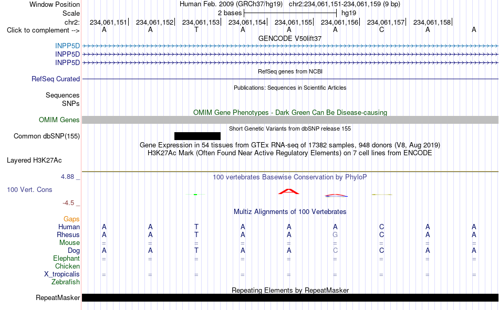Image resolution: width=499 pixels, height=310 pixels.
Task: Click the X_tropicalis species label
Action: point(62,274)
